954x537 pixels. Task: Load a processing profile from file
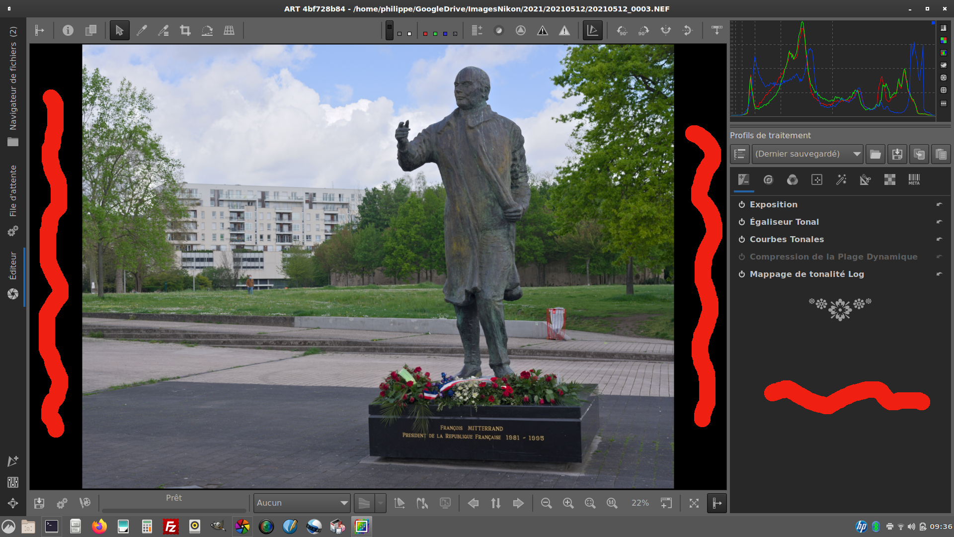(875, 154)
